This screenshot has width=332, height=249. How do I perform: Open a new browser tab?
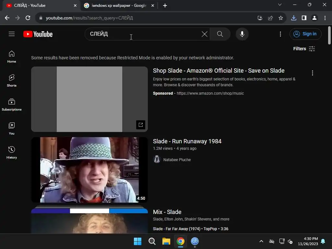click(x=165, y=6)
